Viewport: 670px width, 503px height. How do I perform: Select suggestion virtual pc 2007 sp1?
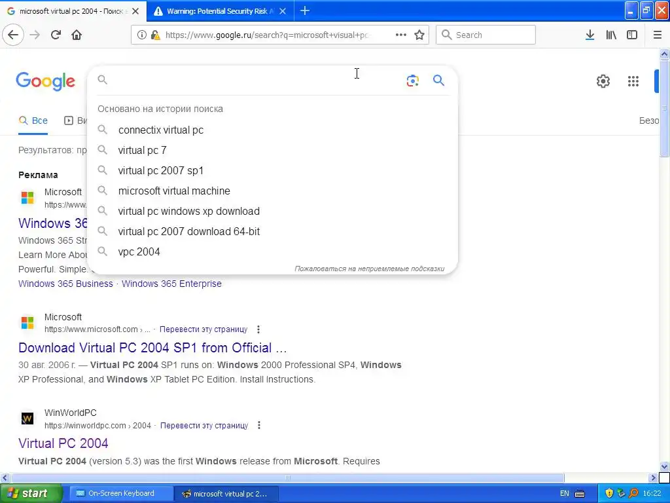[x=272, y=171]
